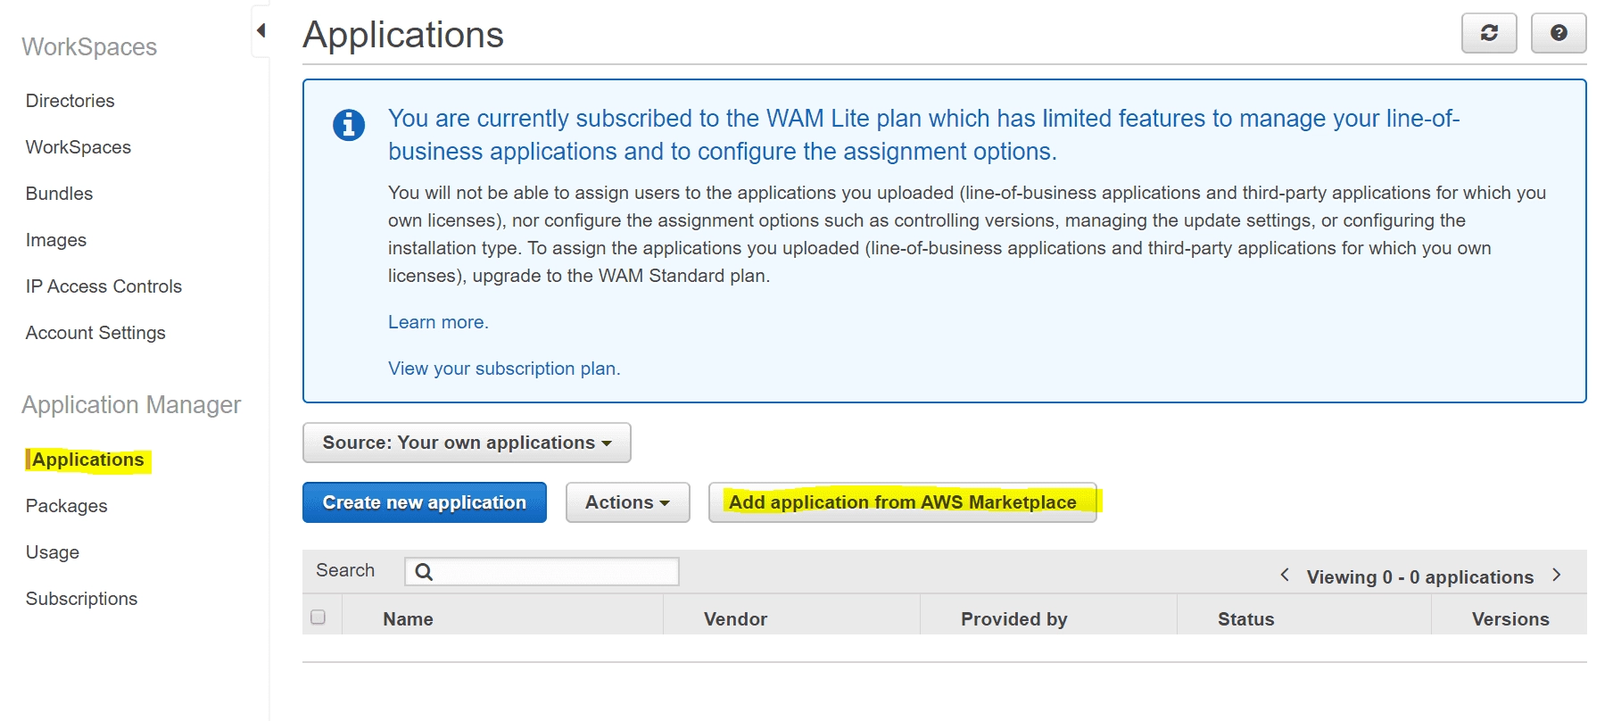Open Packages in the sidebar
This screenshot has width=1613, height=721.
(67, 506)
